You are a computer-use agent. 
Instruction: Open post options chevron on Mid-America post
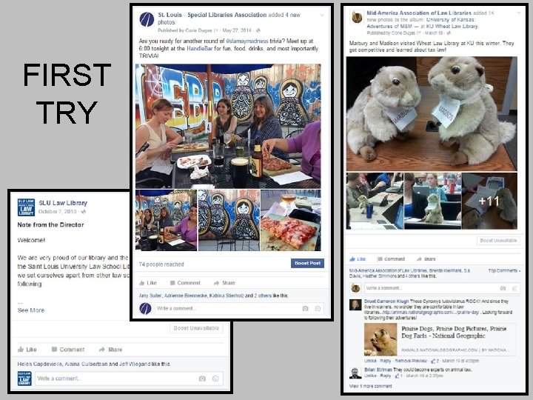(519, 13)
